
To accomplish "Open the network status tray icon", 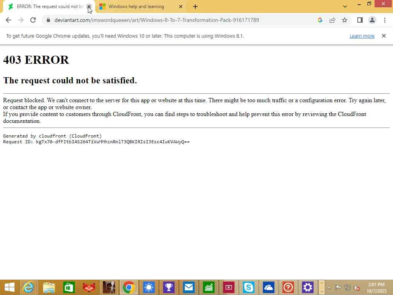I will pyautogui.click(x=347, y=287).
